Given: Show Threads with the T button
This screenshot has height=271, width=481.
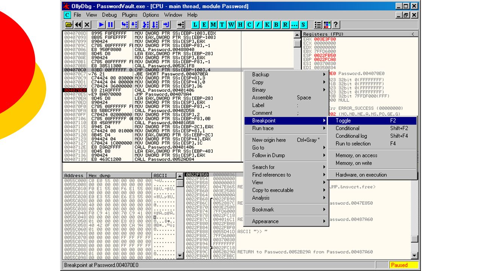Looking at the screenshot, I should point(222,24).
